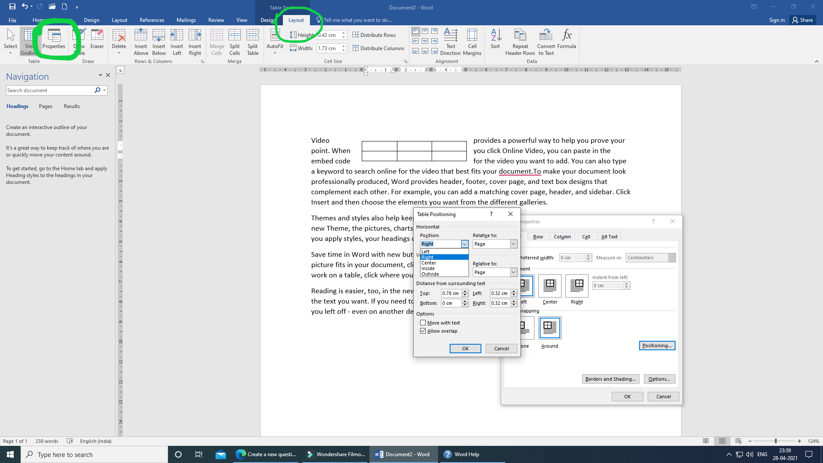The image size is (823, 463).
Task: Click the Search document input field
Action: coord(50,90)
